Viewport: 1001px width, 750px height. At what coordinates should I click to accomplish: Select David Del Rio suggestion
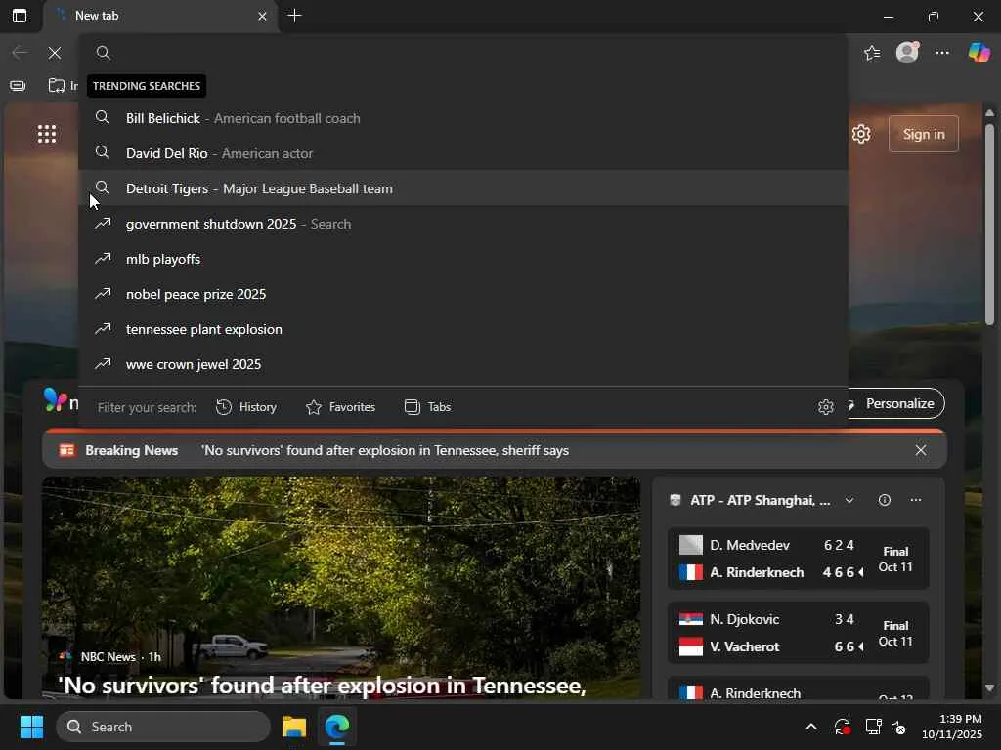pyautogui.click(x=463, y=153)
